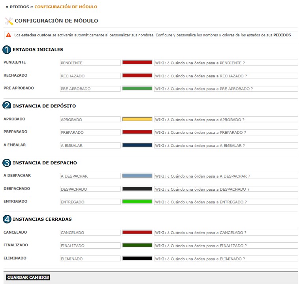
Task: Click the number 4 Instancias Cerradas badge
Action: 7,219
